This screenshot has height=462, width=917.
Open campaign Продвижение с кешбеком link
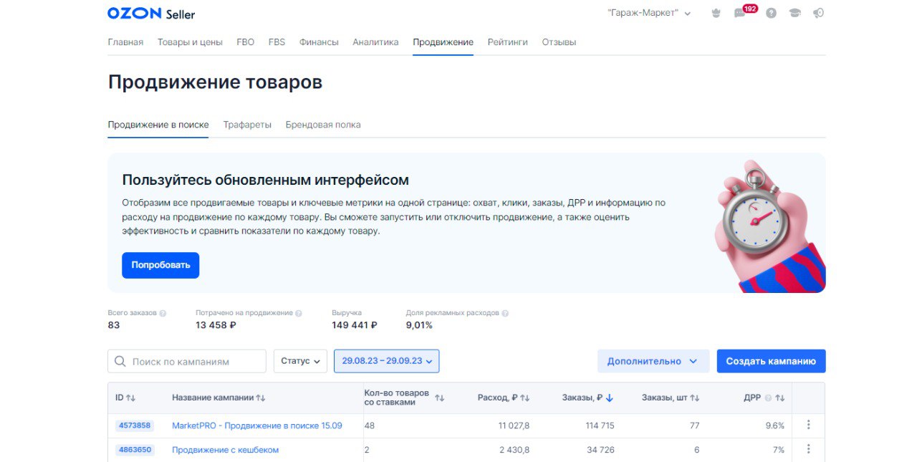point(225,450)
